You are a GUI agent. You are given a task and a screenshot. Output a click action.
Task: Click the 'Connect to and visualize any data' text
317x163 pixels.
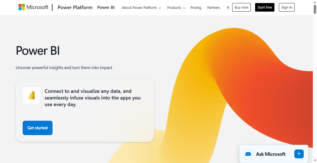pos(93,98)
